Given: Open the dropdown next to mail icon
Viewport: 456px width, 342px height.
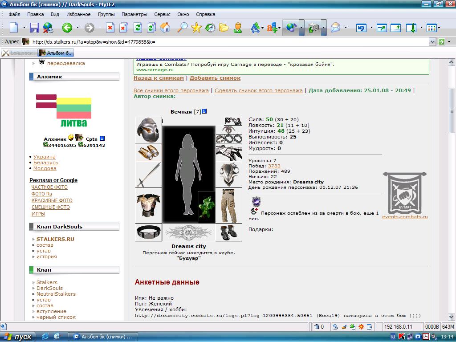Looking at the screenshot, I should (x=346, y=28).
